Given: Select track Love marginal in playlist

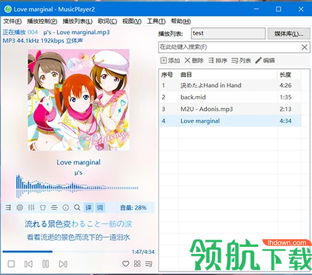Looking at the screenshot, I should (x=230, y=121).
